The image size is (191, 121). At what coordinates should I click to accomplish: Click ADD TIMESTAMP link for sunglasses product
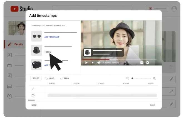click(52, 37)
